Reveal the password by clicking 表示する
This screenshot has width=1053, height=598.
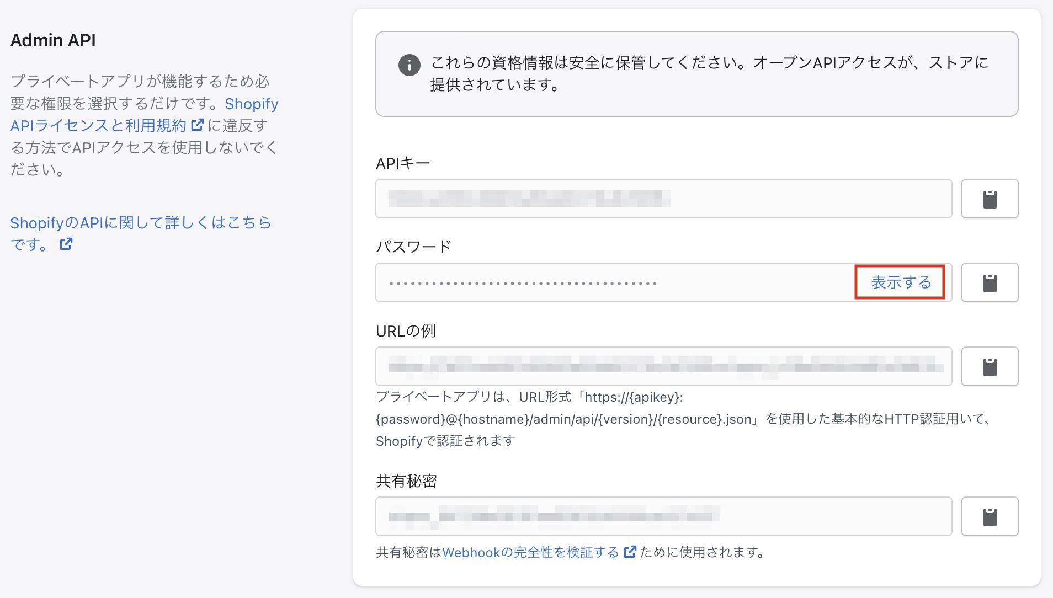[900, 282]
